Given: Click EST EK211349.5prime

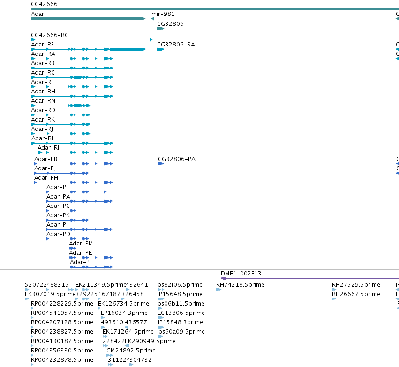Looking at the screenshot, I should [x=101, y=285].
